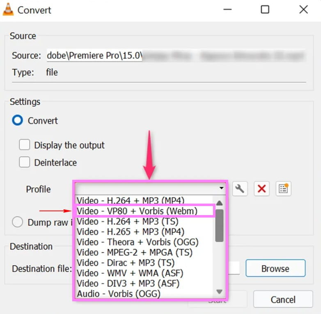Pick Audio - Vorbis (OGG) profile option
Image resolution: width=321 pixels, height=314 pixels.
pos(119,293)
